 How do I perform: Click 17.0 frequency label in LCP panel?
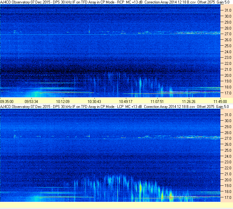(228, 198)
